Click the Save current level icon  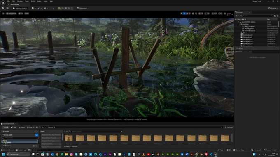3,8
